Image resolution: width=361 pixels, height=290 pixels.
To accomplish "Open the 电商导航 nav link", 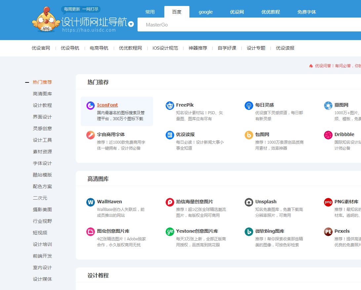I will [x=99, y=48].
